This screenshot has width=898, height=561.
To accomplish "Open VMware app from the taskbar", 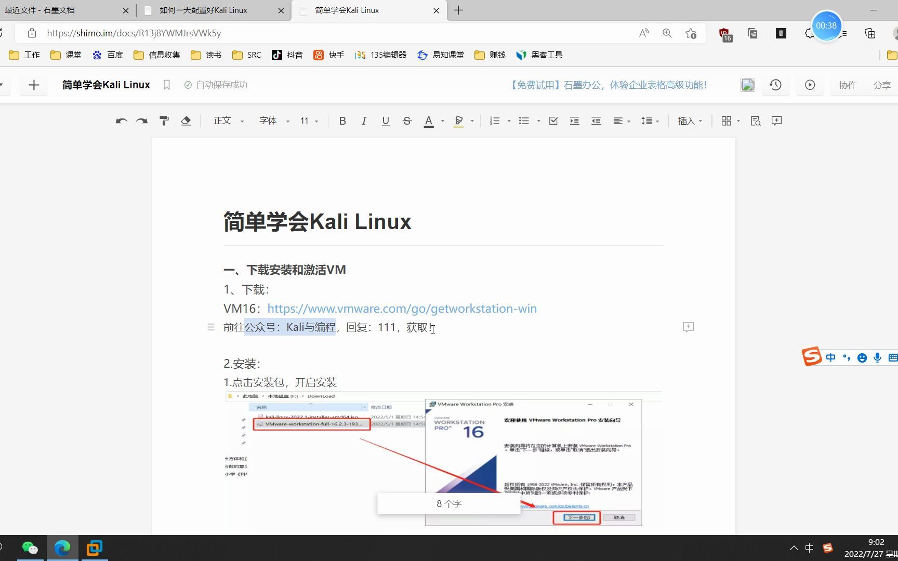I will [x=94, y=548].
